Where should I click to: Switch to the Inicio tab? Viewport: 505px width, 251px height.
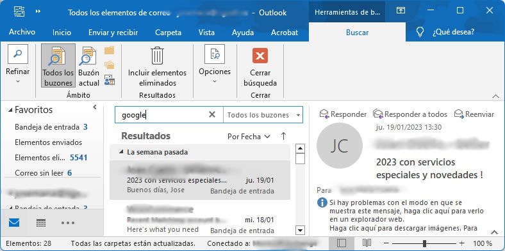[x=62, y=33]
